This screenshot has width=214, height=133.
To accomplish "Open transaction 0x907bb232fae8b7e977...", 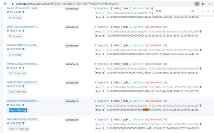I will [23, 27].
